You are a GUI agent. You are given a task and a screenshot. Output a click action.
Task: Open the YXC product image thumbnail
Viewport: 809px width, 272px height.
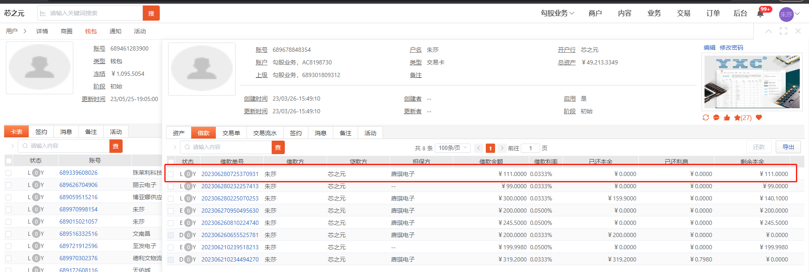tap(752, 82)
